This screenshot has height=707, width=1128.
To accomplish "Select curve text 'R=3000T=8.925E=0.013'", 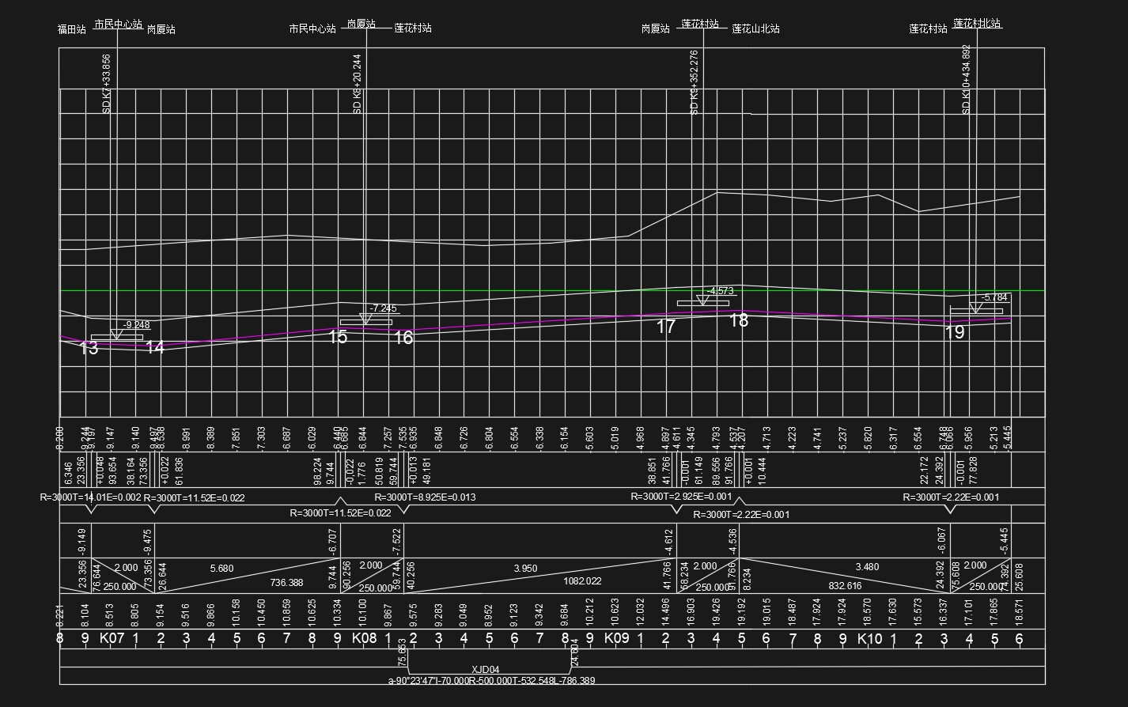I will click(425, 497).
